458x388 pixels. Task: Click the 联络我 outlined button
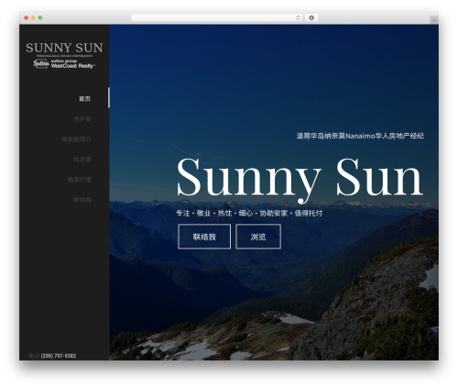(x=204, y=237)
